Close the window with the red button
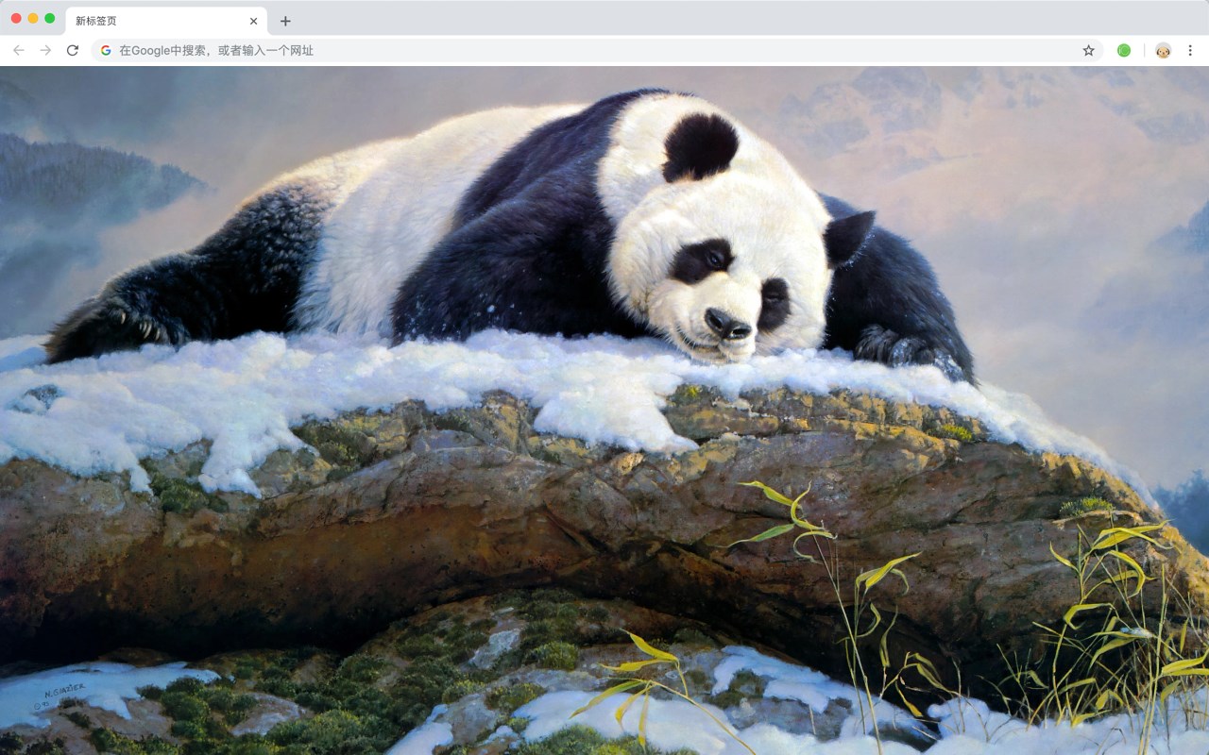Screen dimensions: 1209x755 click(x=16, y=18)
